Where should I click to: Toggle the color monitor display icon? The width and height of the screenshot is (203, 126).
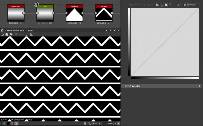(16, 123)
